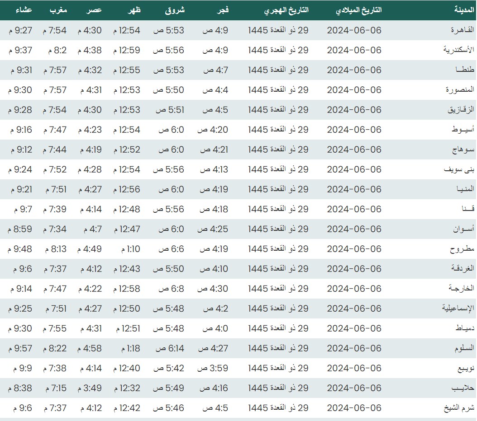Select the Fajr time for أسيوط
Image resolution: width=477 pixels, height=421 pixels.
[x=213, y=130]
